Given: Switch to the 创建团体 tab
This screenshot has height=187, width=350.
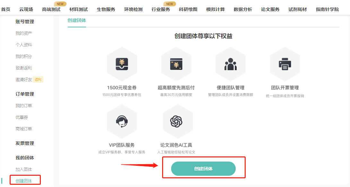Looking at the screenshot, I should 77,20.
